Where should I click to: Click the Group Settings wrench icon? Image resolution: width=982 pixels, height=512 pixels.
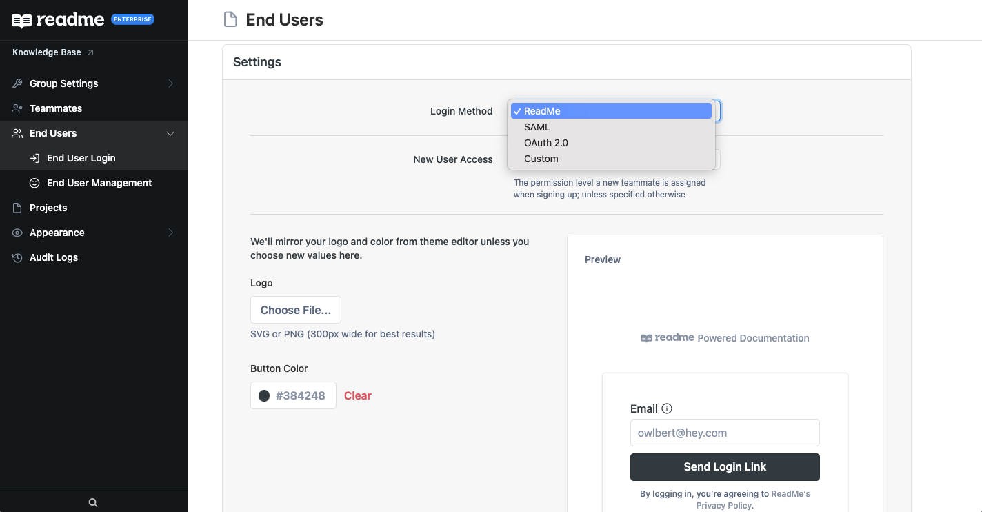18,83
